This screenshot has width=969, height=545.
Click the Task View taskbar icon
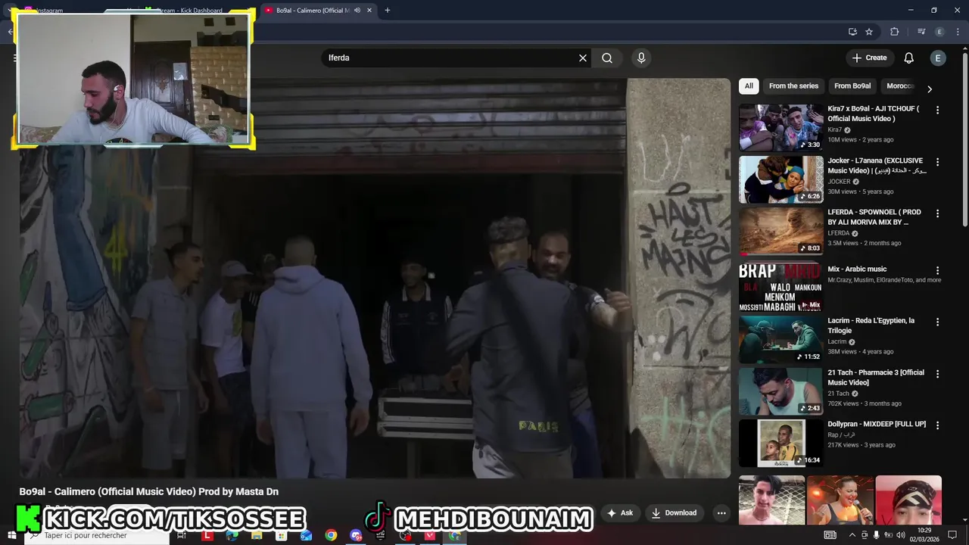click(x=182, y=535)
